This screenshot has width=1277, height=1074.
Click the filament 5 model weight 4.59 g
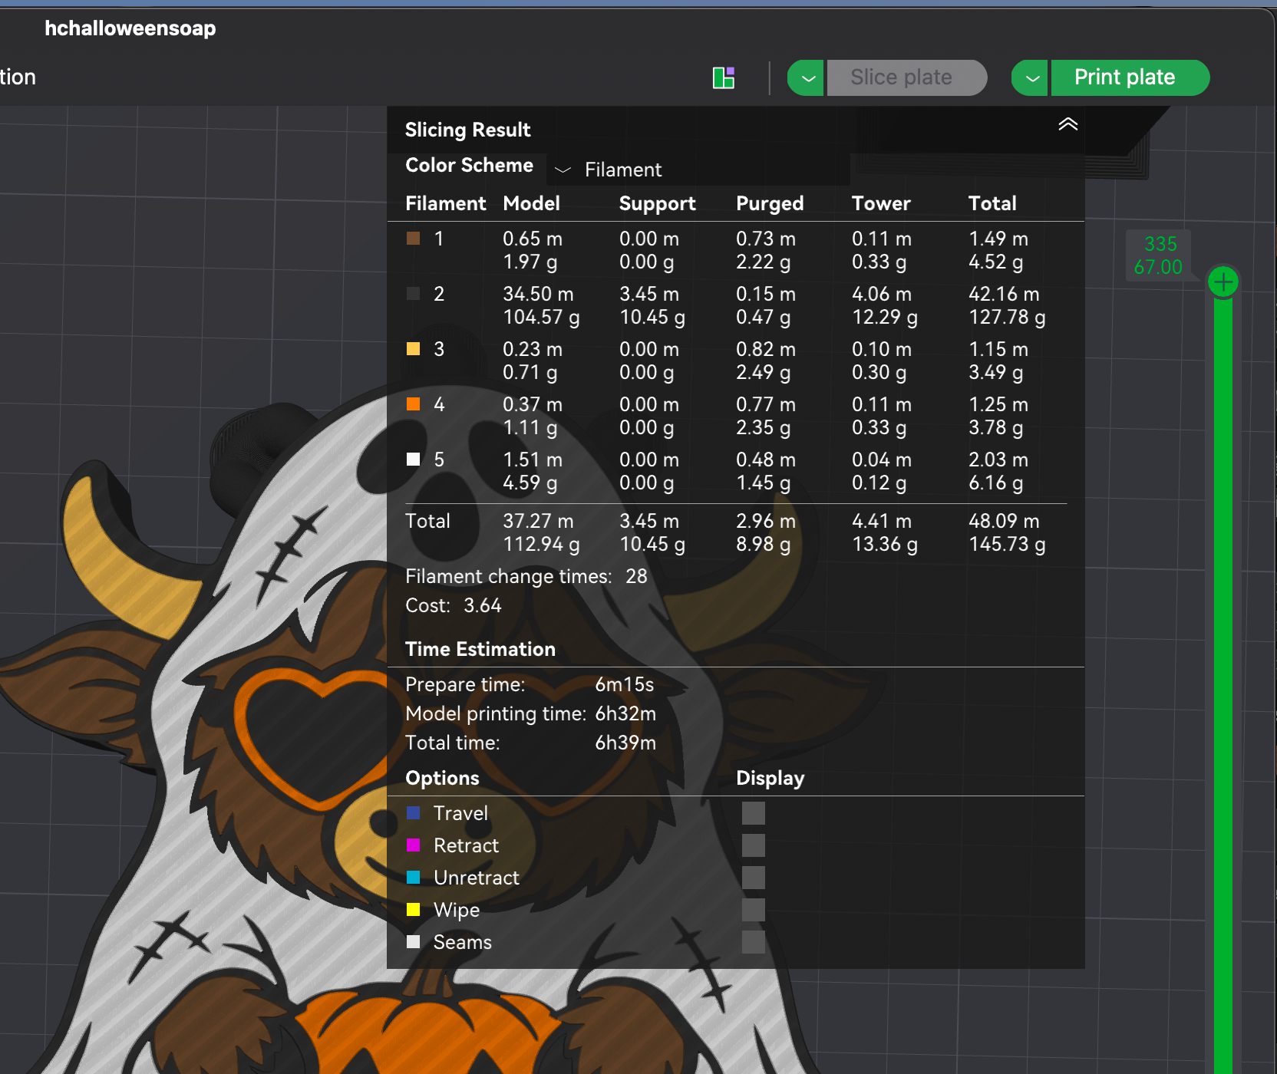530,483
